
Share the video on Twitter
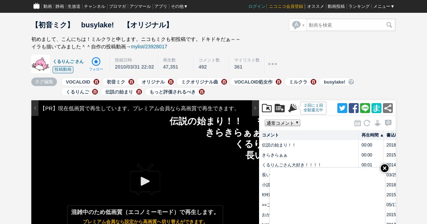click(342, 108)
